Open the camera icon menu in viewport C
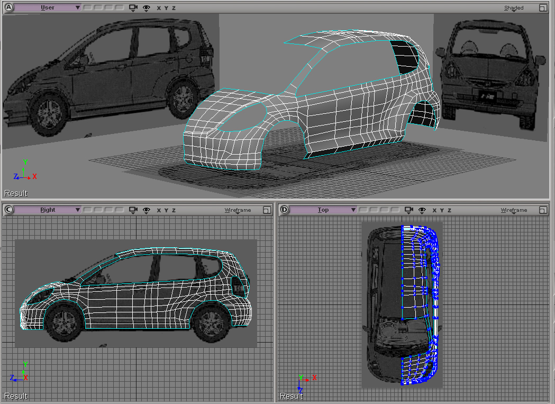Viewport: 555px width, 404px height. pyautogui.click(x=133, y=210)
